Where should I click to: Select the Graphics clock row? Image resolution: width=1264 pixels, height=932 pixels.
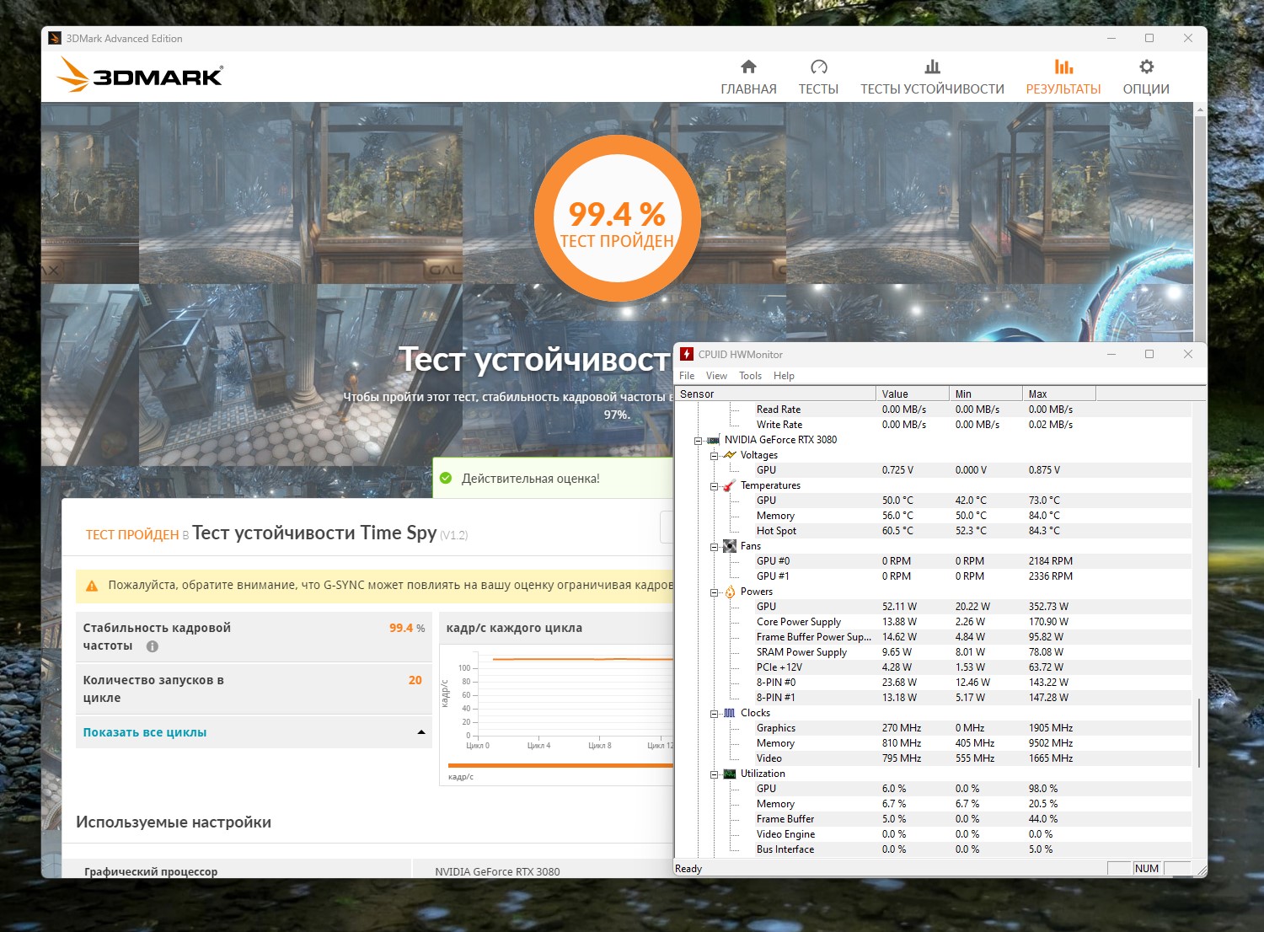click(934, 728)
